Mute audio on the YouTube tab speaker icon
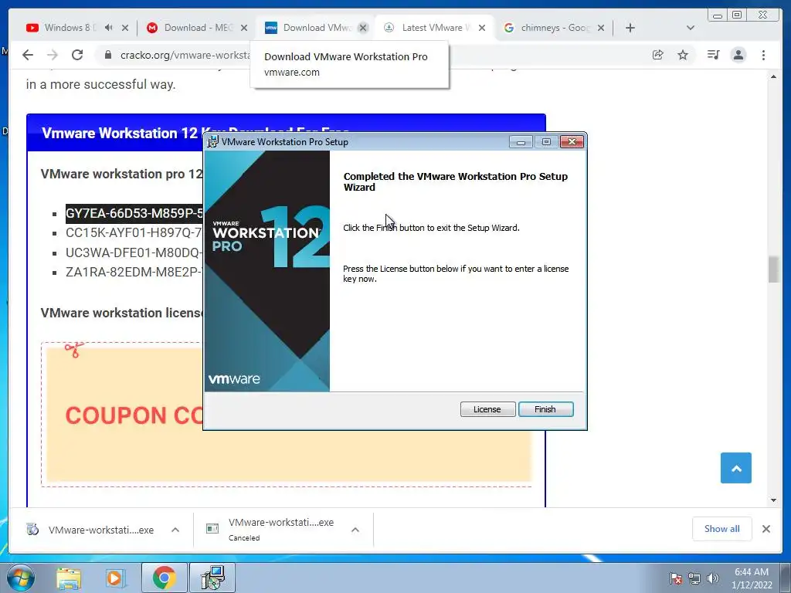791x593 pixels. (x=108, y=28)
